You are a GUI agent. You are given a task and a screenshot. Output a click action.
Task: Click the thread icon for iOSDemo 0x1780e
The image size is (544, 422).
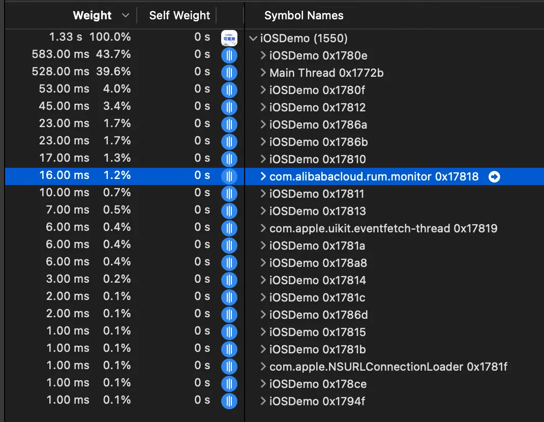point(229,55)
